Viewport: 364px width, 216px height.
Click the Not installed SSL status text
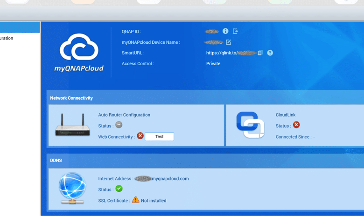(154, 201)
